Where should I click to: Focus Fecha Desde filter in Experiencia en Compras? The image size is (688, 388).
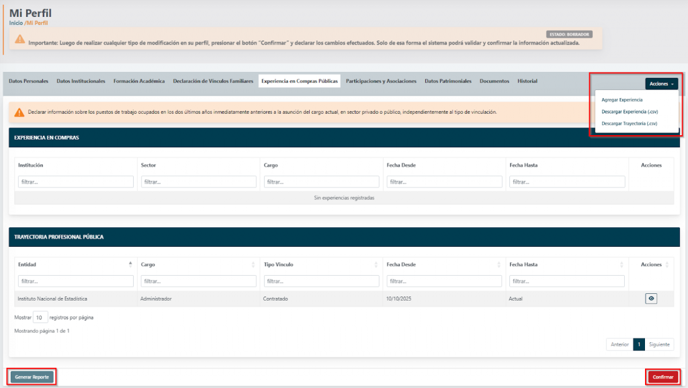point(444,182)
